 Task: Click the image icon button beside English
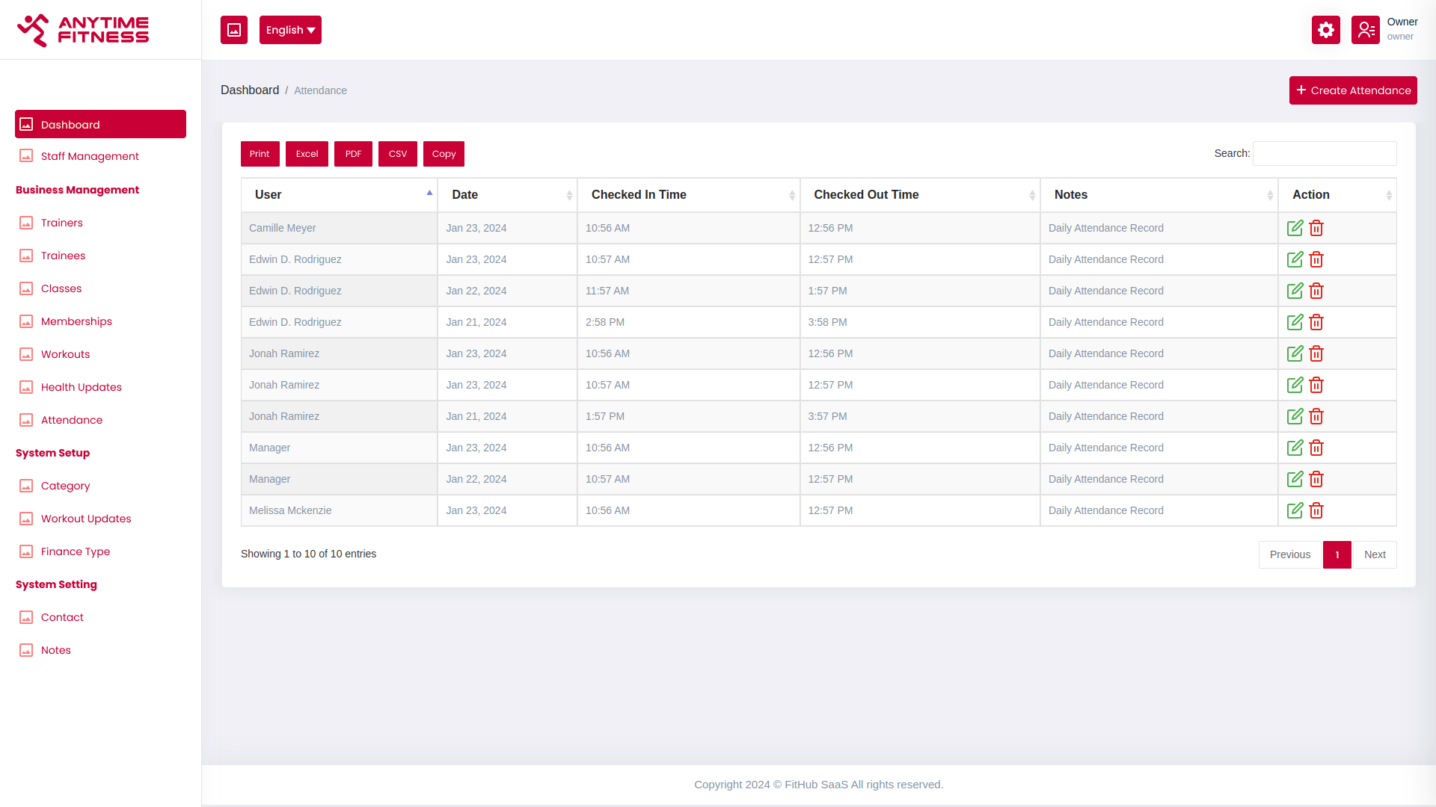(234, 30)
